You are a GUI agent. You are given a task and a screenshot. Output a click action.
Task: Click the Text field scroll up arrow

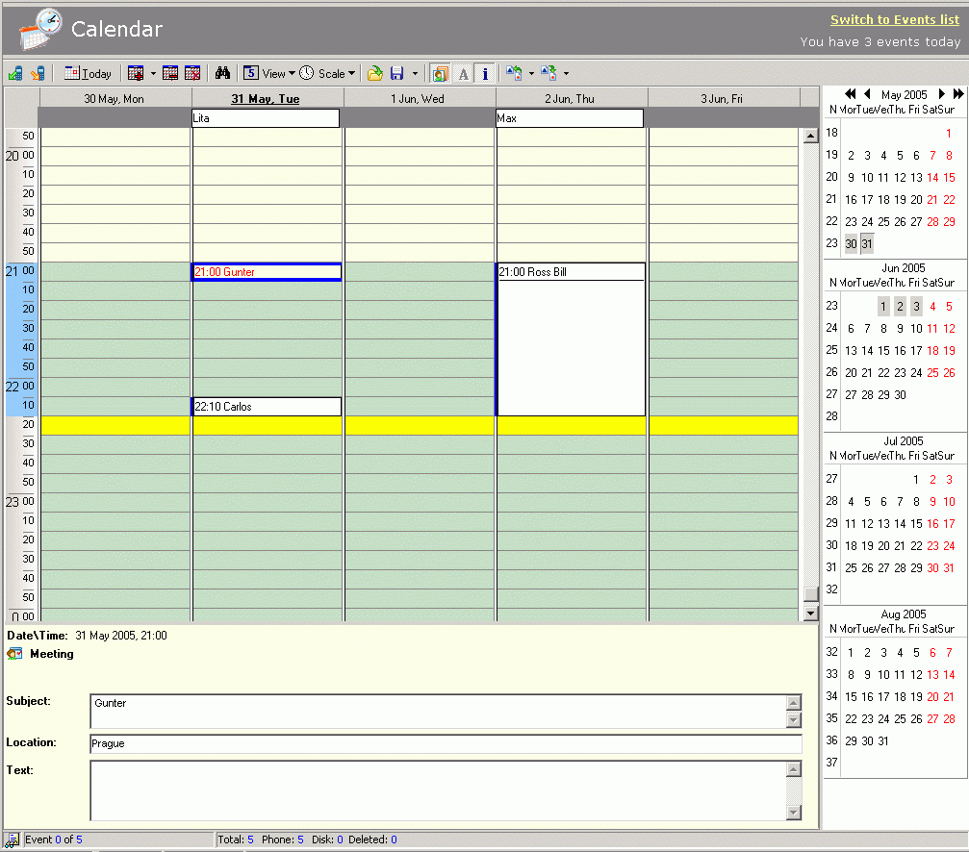click(x=794, y=768)
